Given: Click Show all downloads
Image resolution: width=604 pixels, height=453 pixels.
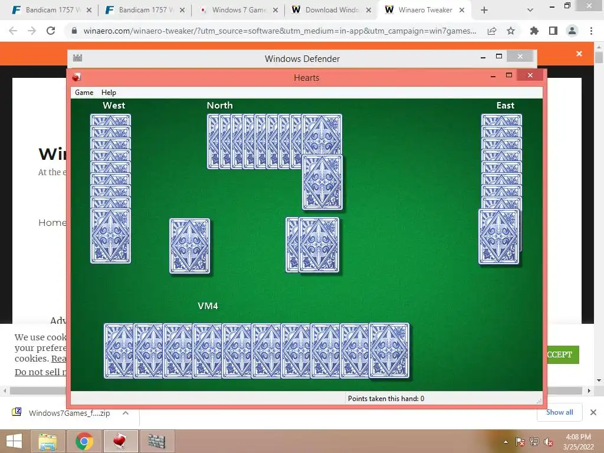Looking at the screenshot, I should [x=559, y=412].
